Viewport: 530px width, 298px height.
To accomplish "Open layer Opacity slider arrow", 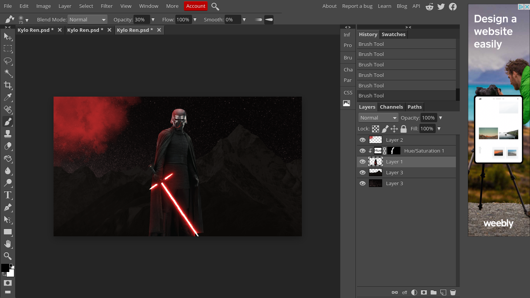I will click(x=440, y=118).
